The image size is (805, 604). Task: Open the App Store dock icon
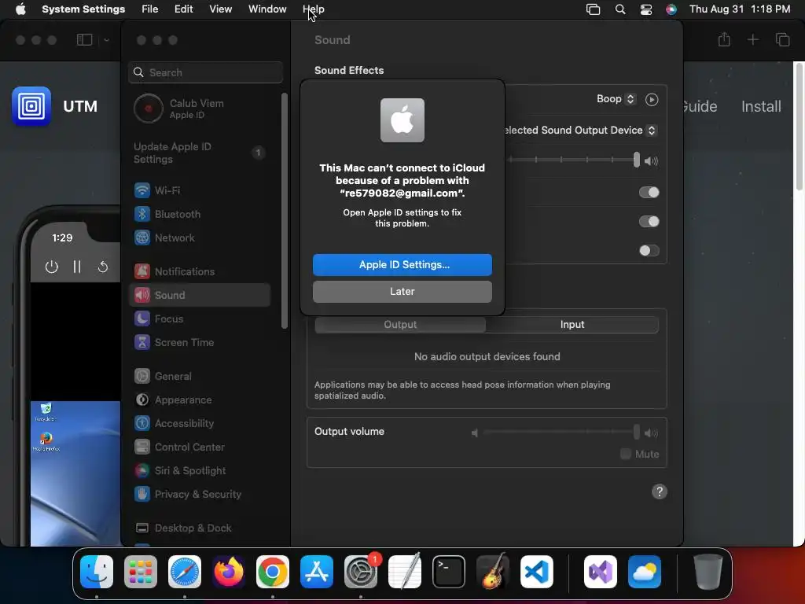pyautogui.click(x=317, y=572)
